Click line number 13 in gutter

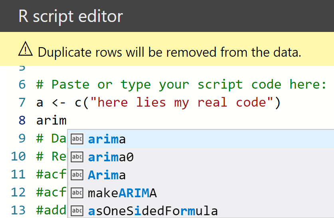(x=18, y=210)
